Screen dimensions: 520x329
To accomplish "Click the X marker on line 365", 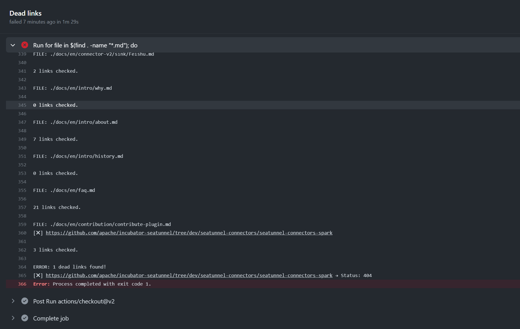I will pyautogui.click(x=38, y=275).
